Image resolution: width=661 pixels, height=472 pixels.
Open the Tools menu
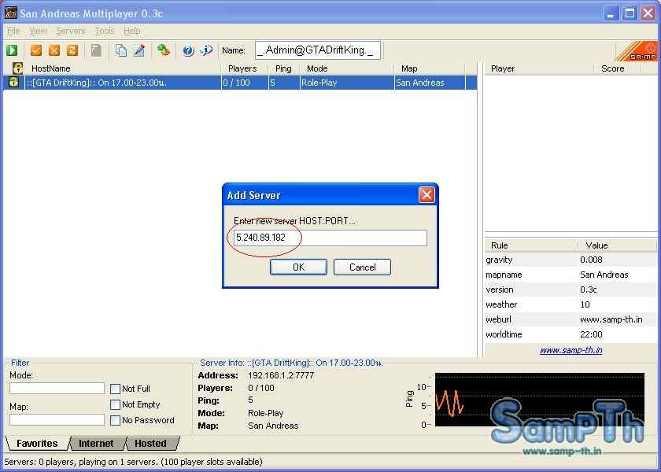[x=105, y=31]
